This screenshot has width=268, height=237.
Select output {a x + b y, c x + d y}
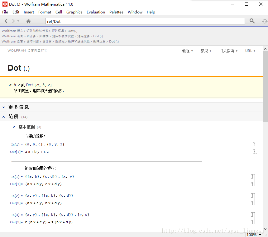pyautogui.click(x=43, y=184)
